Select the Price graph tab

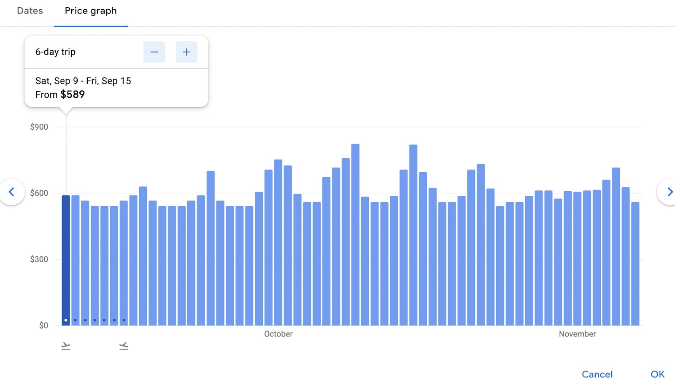tap(91, 11)
